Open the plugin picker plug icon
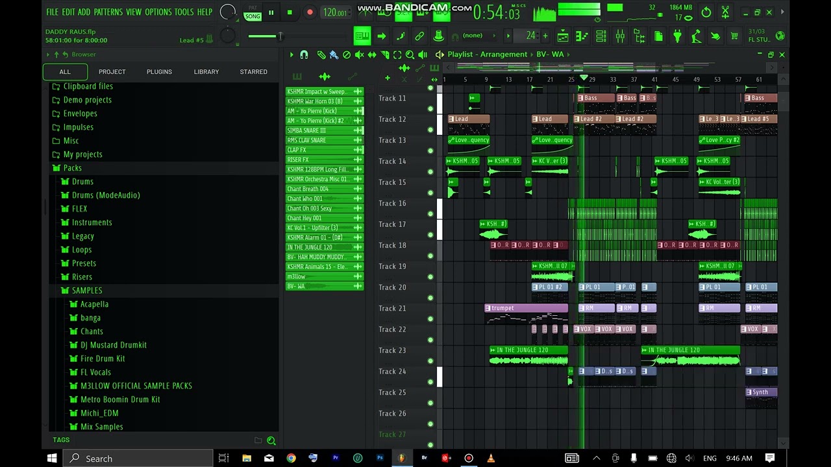The height and width of the screenshot is (467, 831). (x=676, y=36)
